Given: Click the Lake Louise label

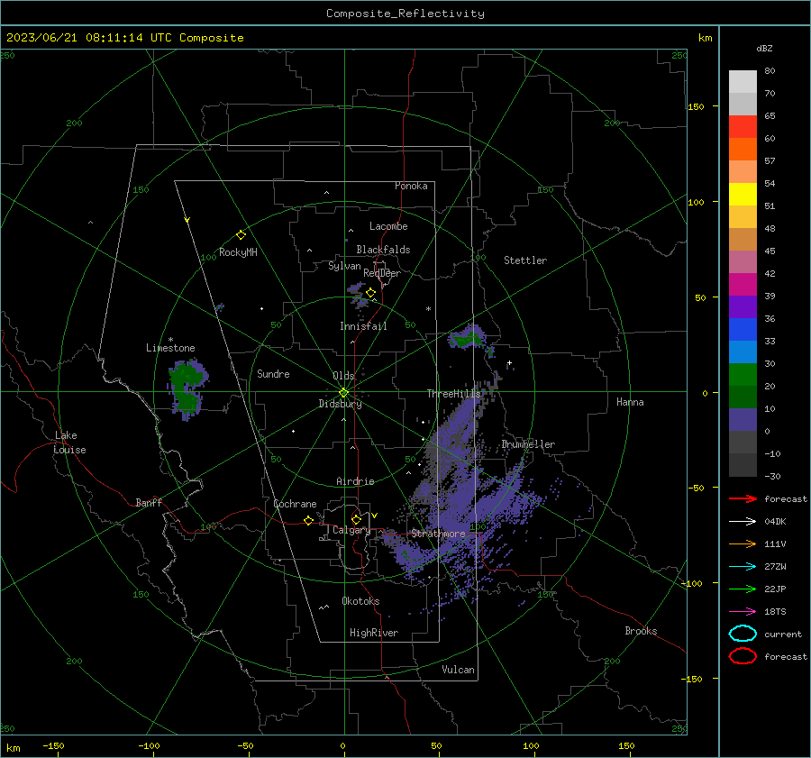Looking at the screenshot, I should 69,443.
